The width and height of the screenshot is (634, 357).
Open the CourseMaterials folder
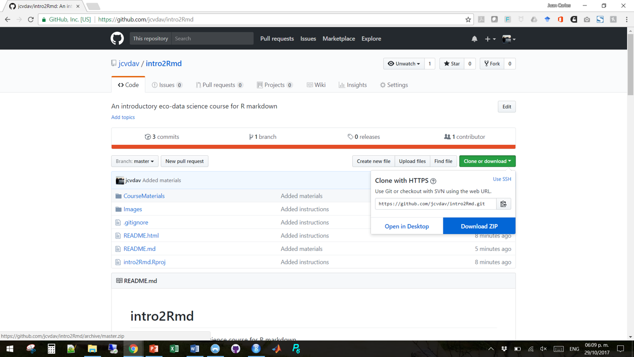[x=144, y=196]
